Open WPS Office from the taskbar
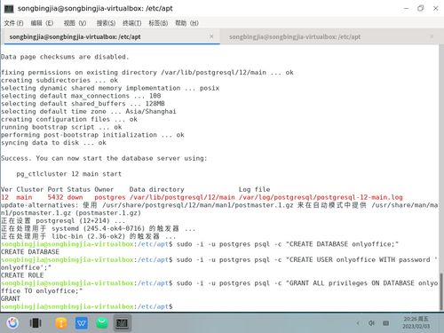The height and width of the screenshot is (333, 444). (x=82, y=323)
